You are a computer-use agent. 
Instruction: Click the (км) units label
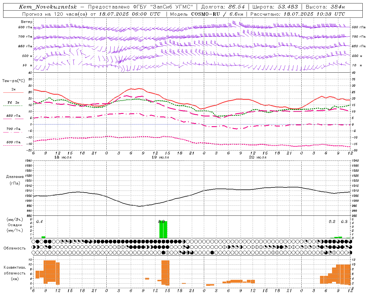tap(15, 279)
